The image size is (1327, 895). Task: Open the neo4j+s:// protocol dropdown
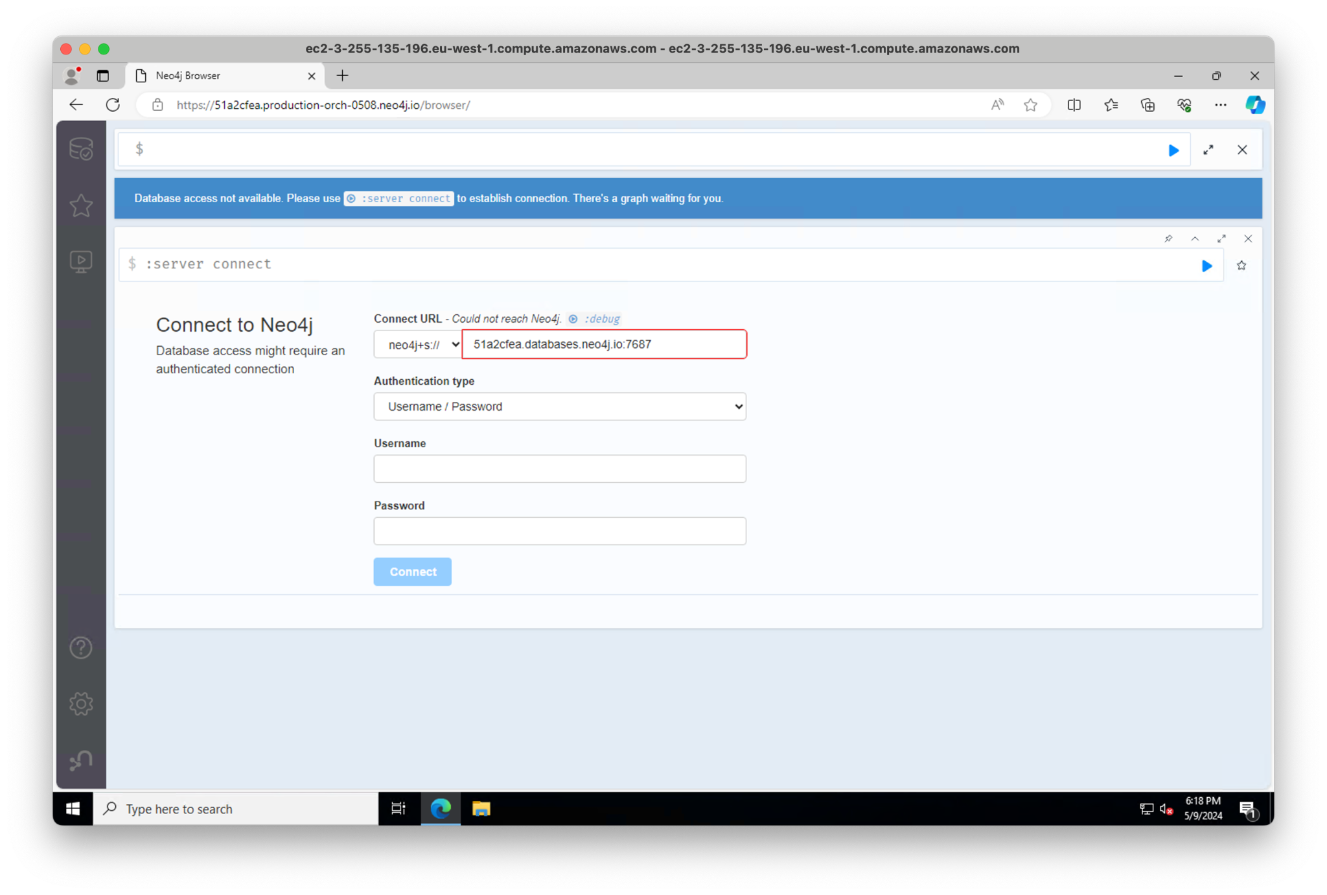coord(418,344)
